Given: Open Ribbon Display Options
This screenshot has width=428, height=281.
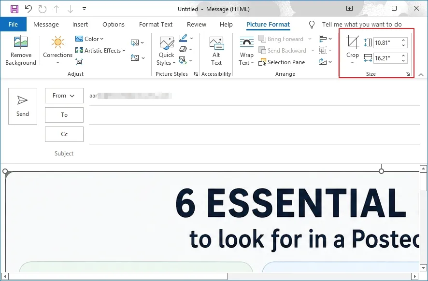Looking at the screenshot, I should click(349, 9).
